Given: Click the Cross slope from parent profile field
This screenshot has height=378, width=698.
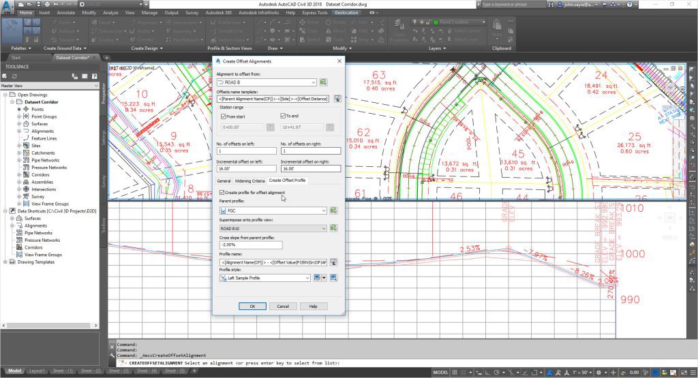Looking at the screenshot, I should [250, 245].
